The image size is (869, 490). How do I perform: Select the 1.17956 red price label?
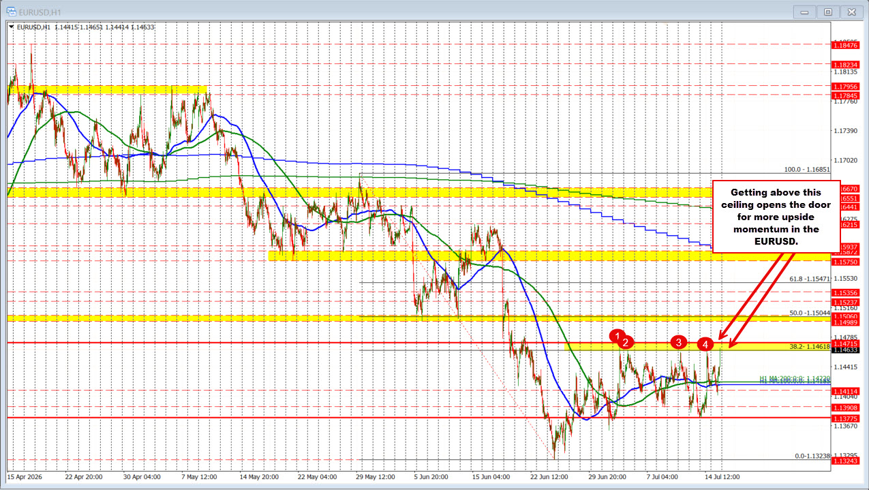[x=846, y=86]
